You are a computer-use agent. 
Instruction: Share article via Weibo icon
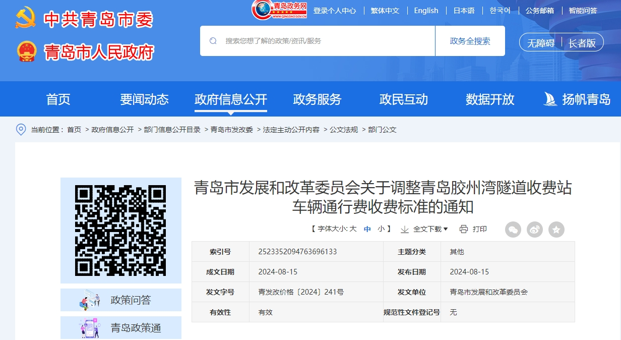point(535,230)
